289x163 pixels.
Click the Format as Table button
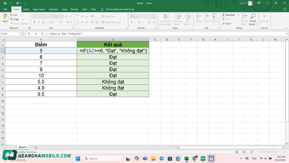tap(178, 20)
